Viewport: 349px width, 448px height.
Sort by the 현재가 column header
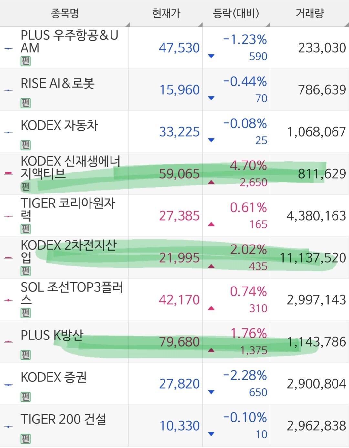(x=166, y=13)
